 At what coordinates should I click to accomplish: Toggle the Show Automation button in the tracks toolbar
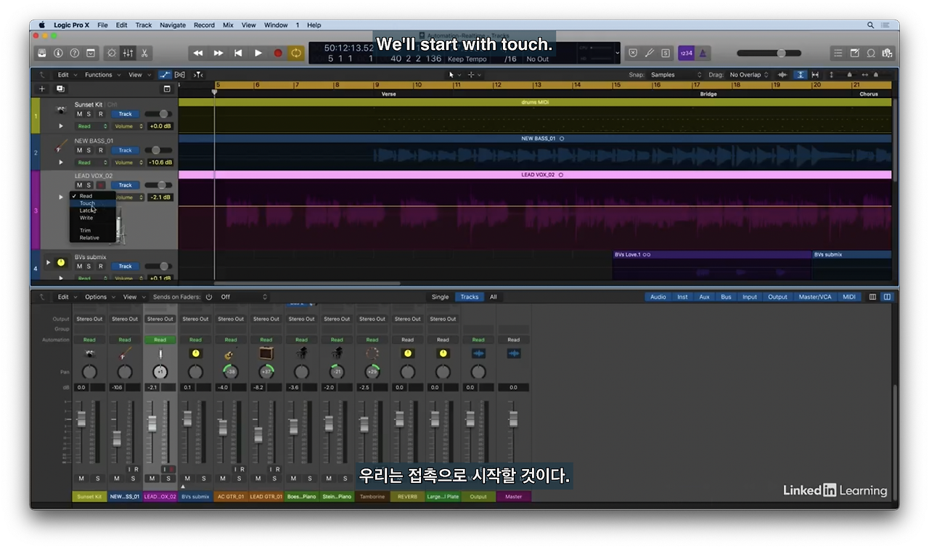(165, 75)
